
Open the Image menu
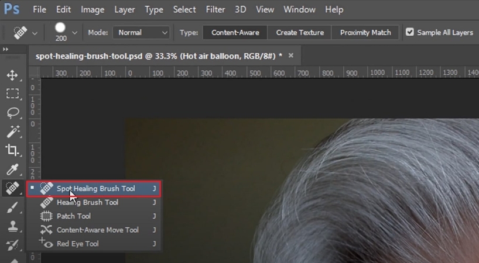[93, 9]
